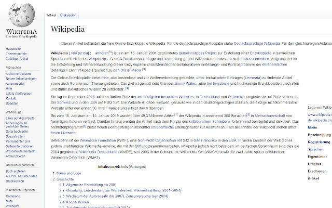Click Permanenter Link
This screenshot has width=332, height=208.
coord(18,141)
